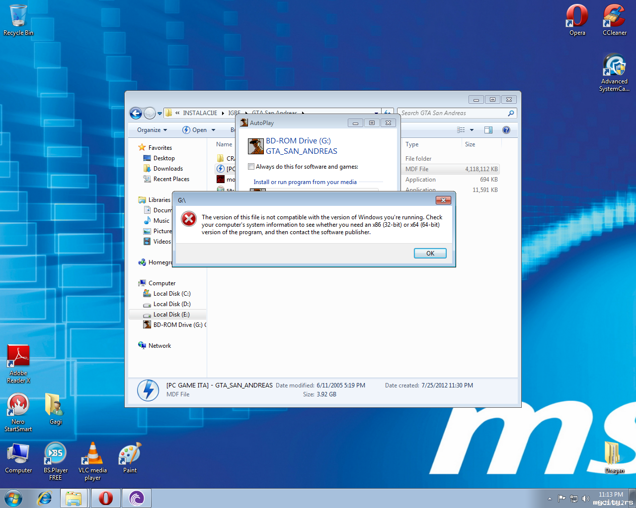Expand the address bar previous locations dropdown

coord(376,113)
